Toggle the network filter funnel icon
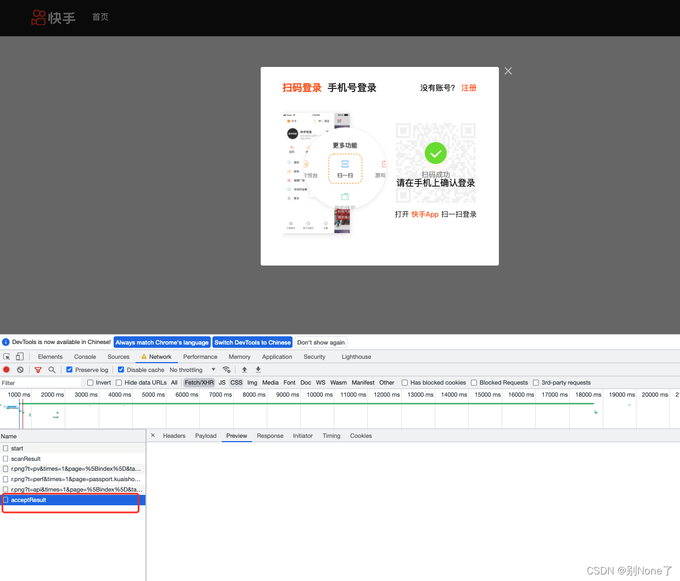The image size is (680, 581). click(38, 370)
